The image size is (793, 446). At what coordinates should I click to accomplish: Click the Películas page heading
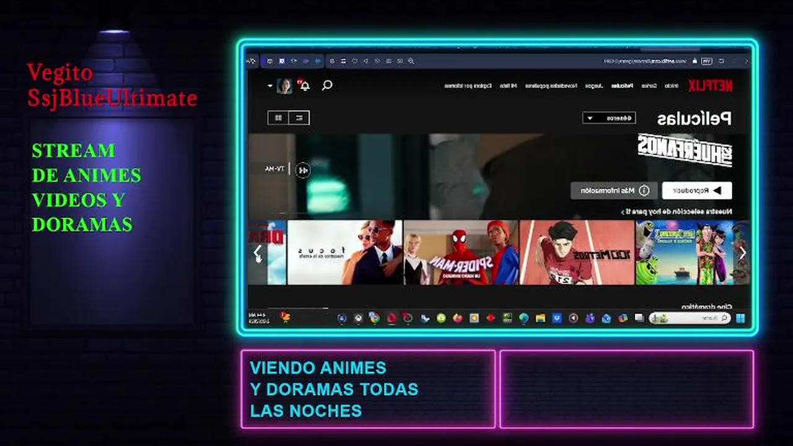[x=694, y=118]
